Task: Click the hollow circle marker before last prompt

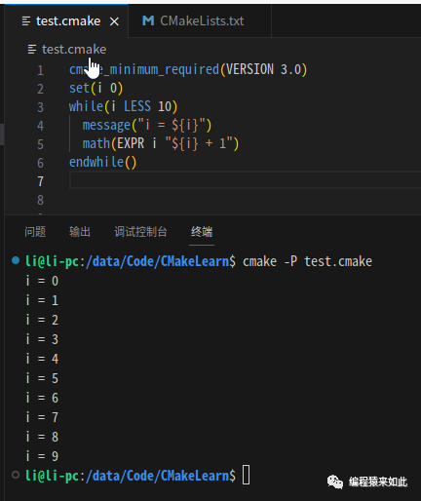Action: point(16,475)
